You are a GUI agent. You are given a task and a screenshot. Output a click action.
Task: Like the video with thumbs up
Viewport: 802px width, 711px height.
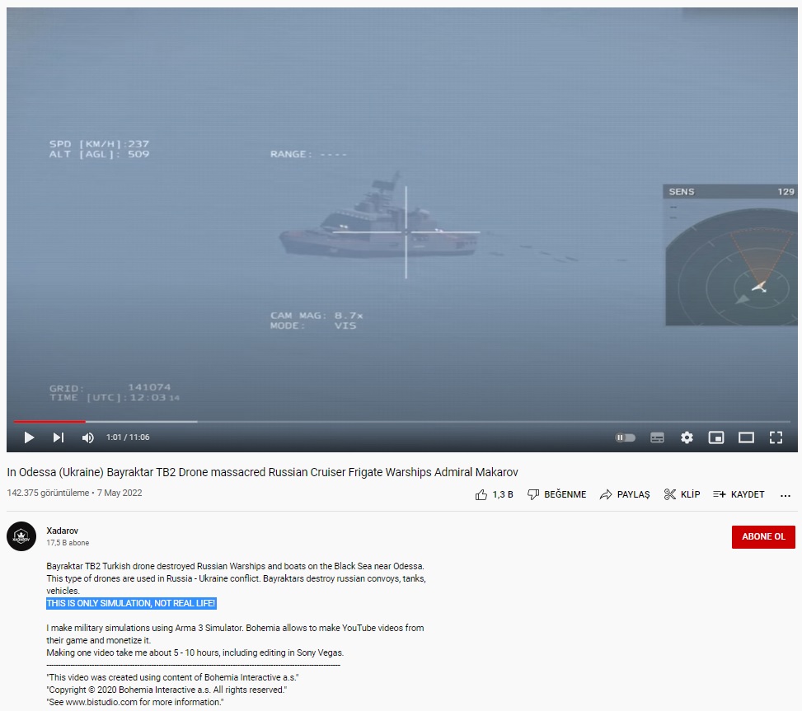coord(494,494)
